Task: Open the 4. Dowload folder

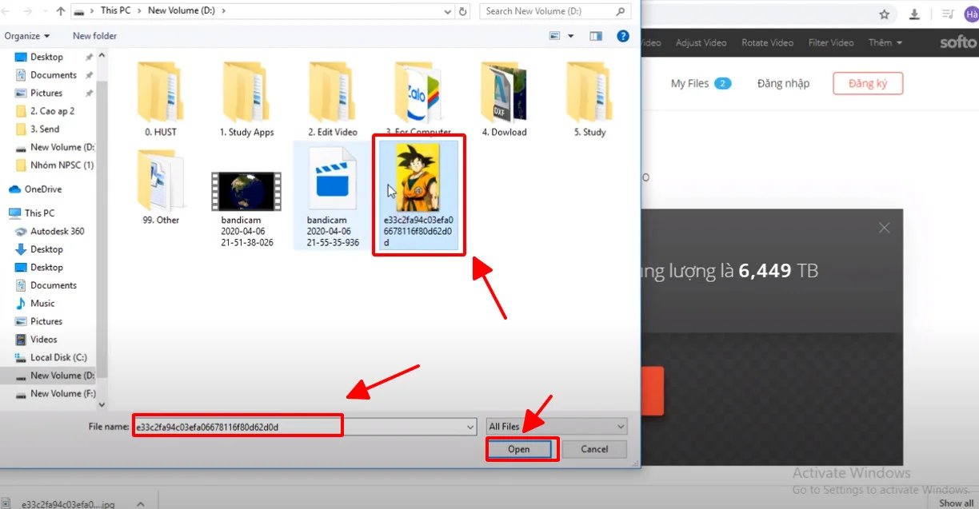Action: click(504, 99)
